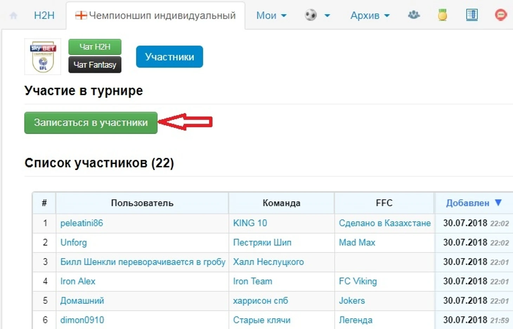Open user peleatini86 profile
The width and height of the screenshot is (513, 329).
pos(82,223)
